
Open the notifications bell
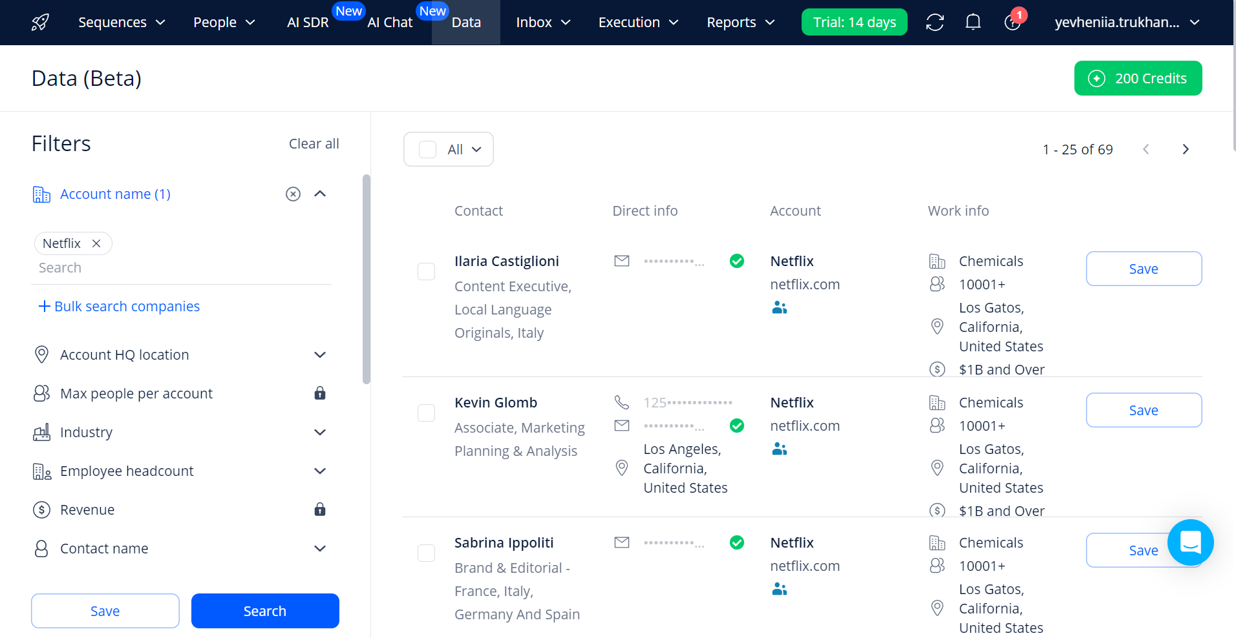(973, 23)
